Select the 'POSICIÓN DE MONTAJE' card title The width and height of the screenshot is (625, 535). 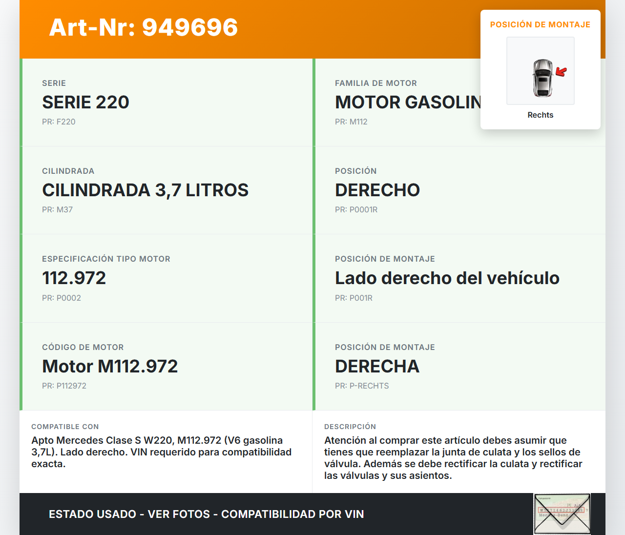point(540,24)
